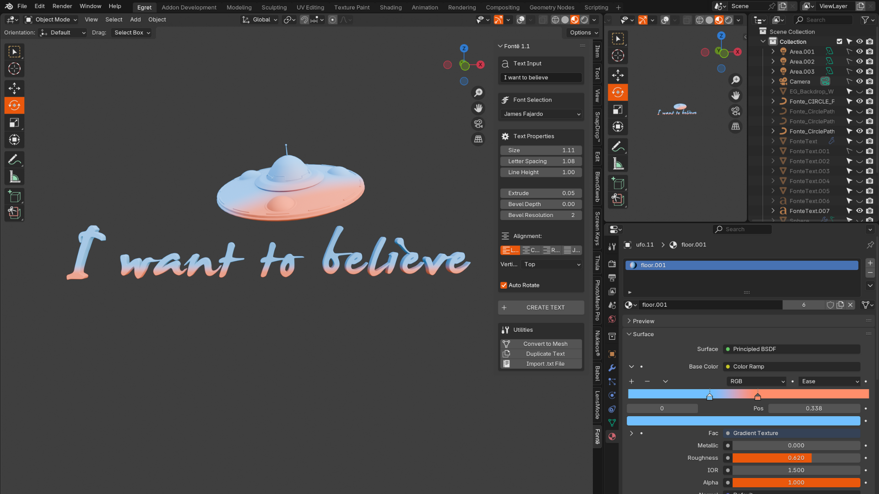The height and width of the screenshot is (494, 879).
Task: Disable the Auto Rotate checkbox
Action: coord(504,285)
